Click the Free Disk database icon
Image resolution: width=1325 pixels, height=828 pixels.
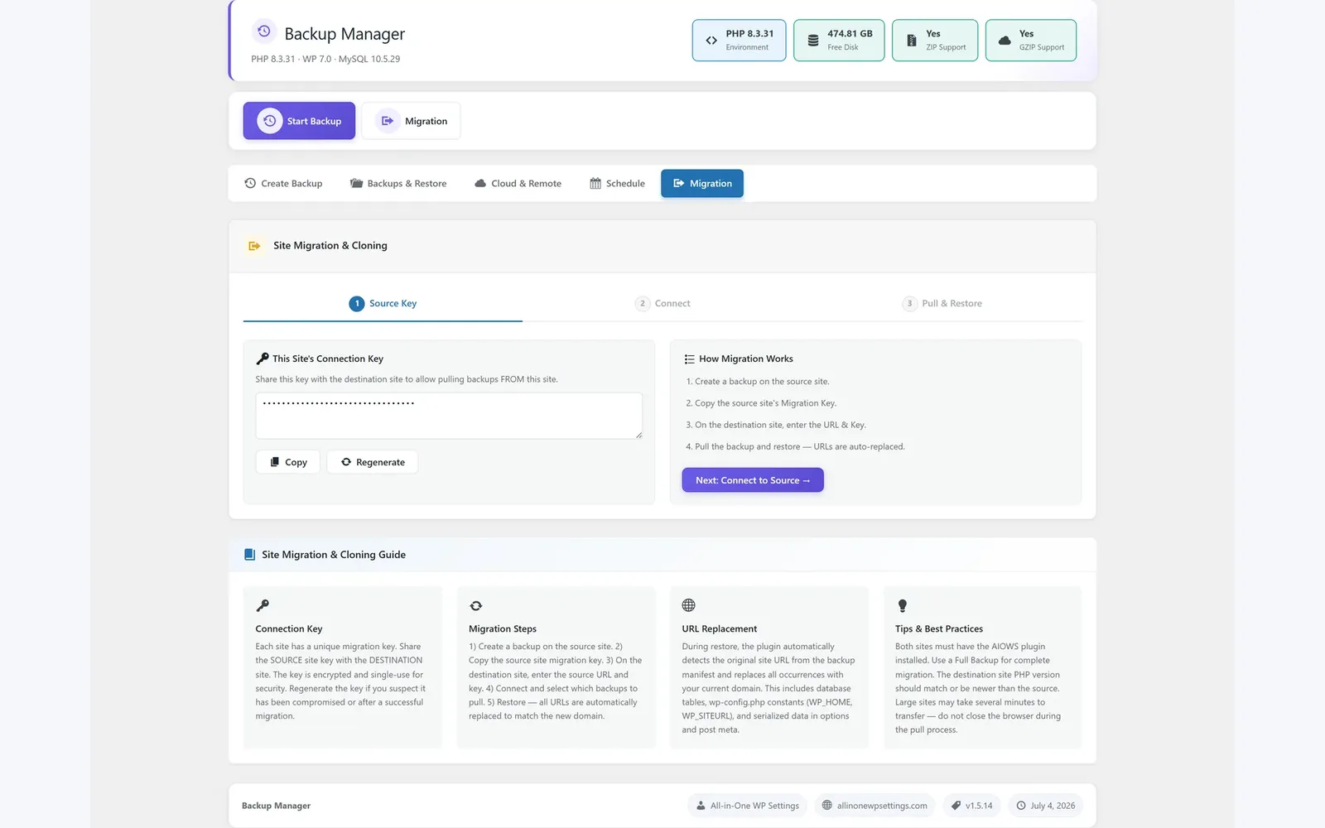pyautogui.click(x=813, y=40)
